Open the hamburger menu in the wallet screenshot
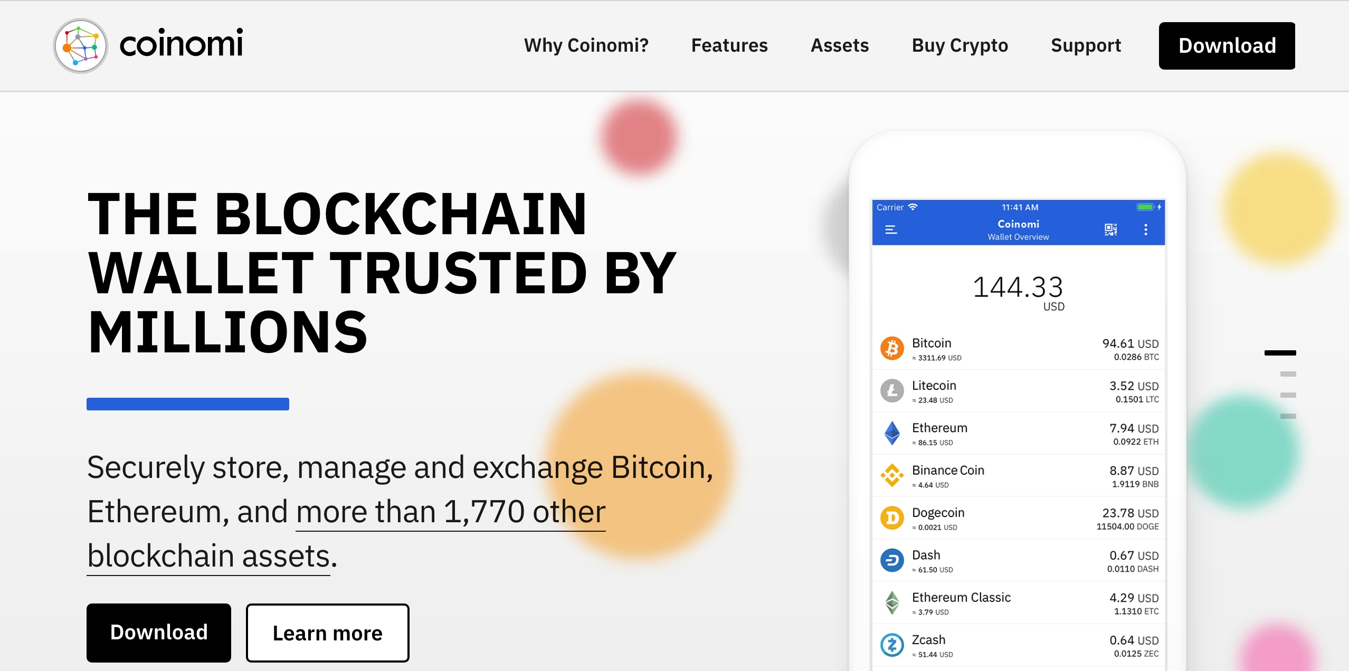Viewport: 1349px width, 671px height. [892, 229]
